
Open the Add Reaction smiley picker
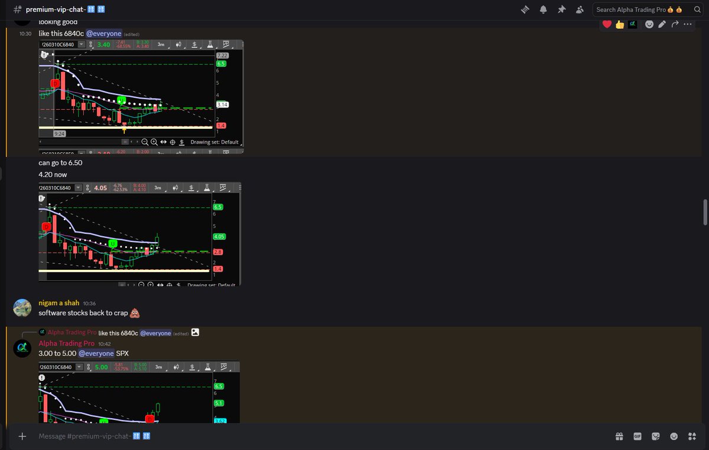tap(649, 24)
